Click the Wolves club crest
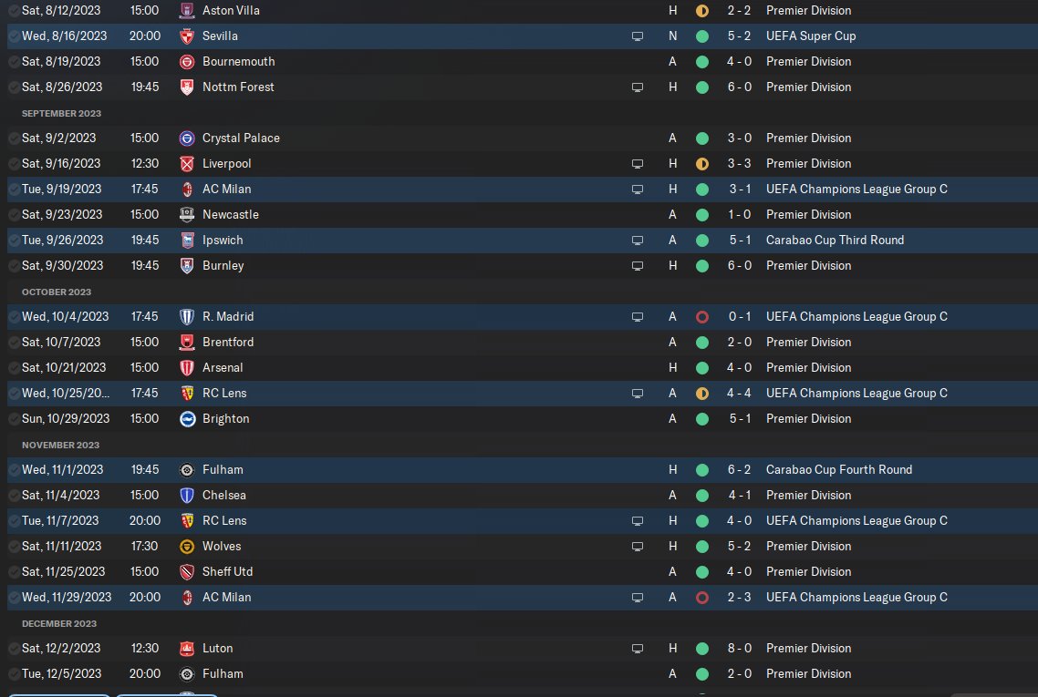This screenshot has width=1038, height=697. pyautogui.click(x=187, y=547)
